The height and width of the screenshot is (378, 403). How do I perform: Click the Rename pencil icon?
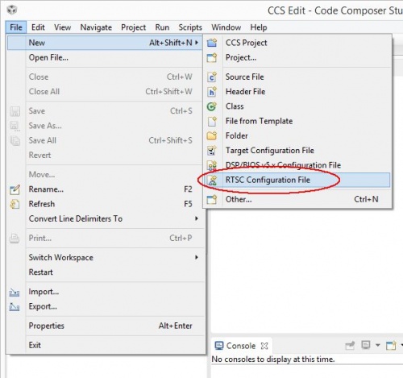pyautogui.click(x=15, y=189)
